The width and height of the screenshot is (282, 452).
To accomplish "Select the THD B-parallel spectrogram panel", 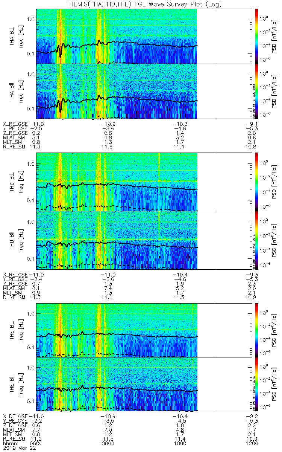I will click(144, 240).
